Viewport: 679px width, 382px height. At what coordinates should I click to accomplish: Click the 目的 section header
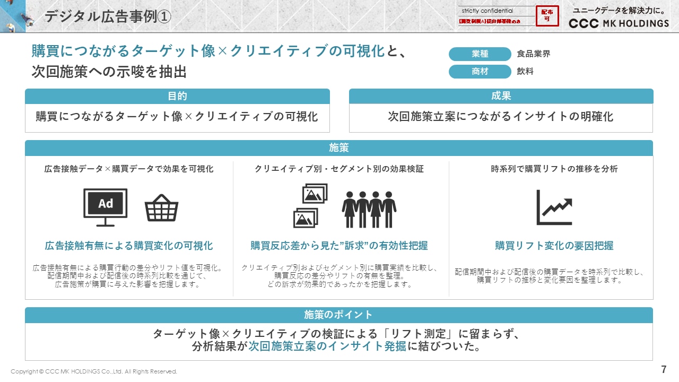tap(177, 96)
